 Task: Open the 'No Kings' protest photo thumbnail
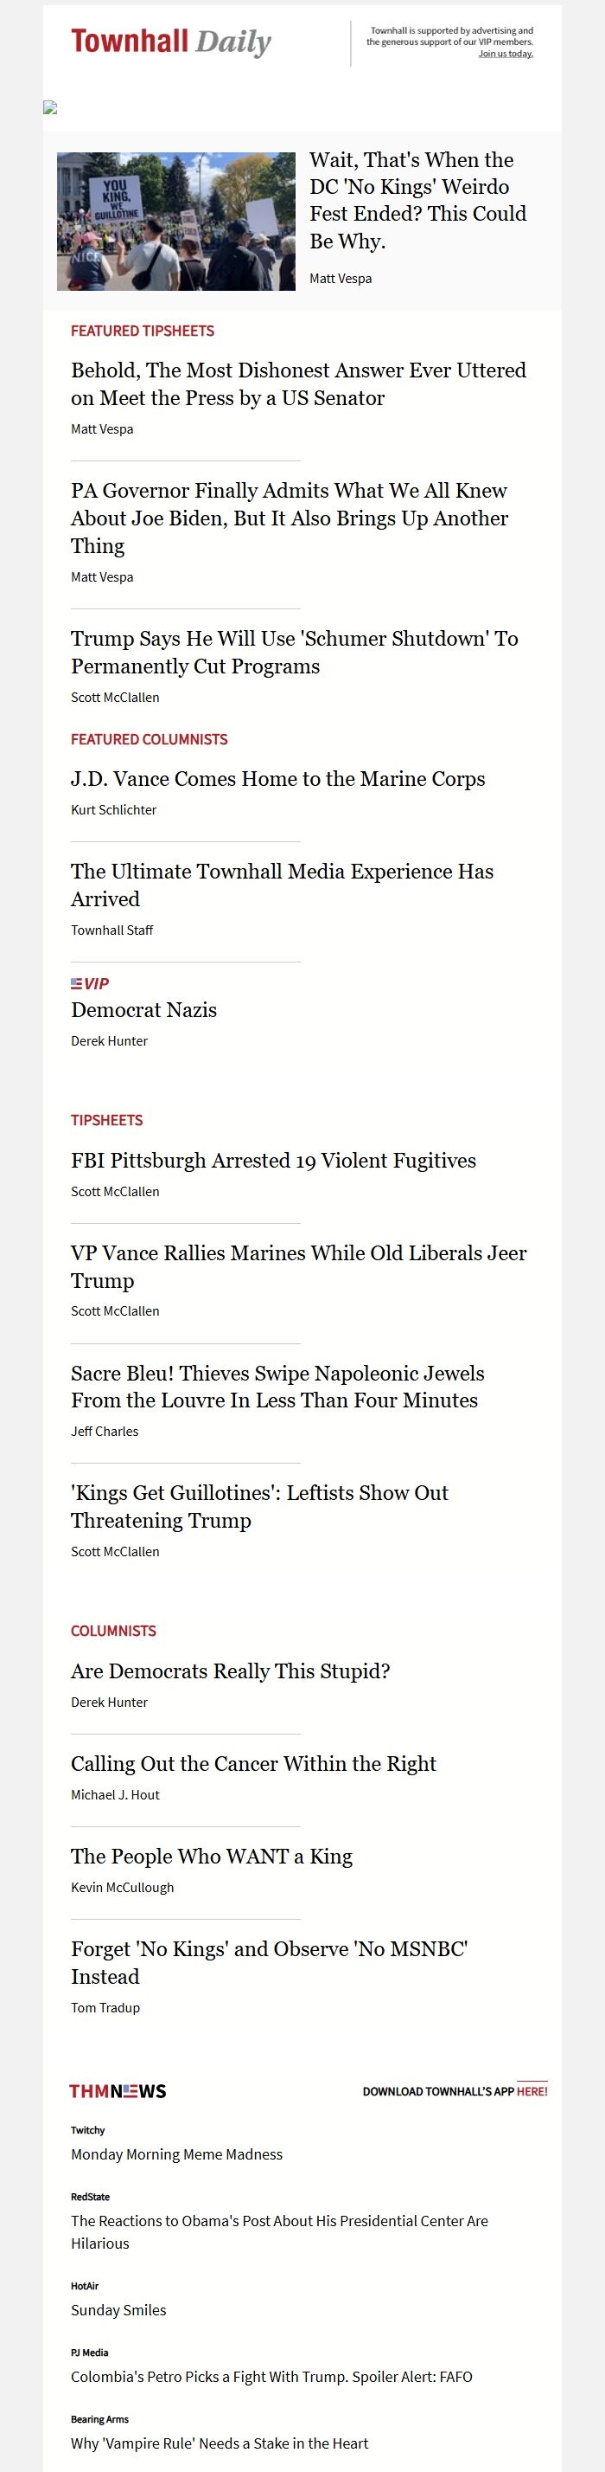point(176,222)
